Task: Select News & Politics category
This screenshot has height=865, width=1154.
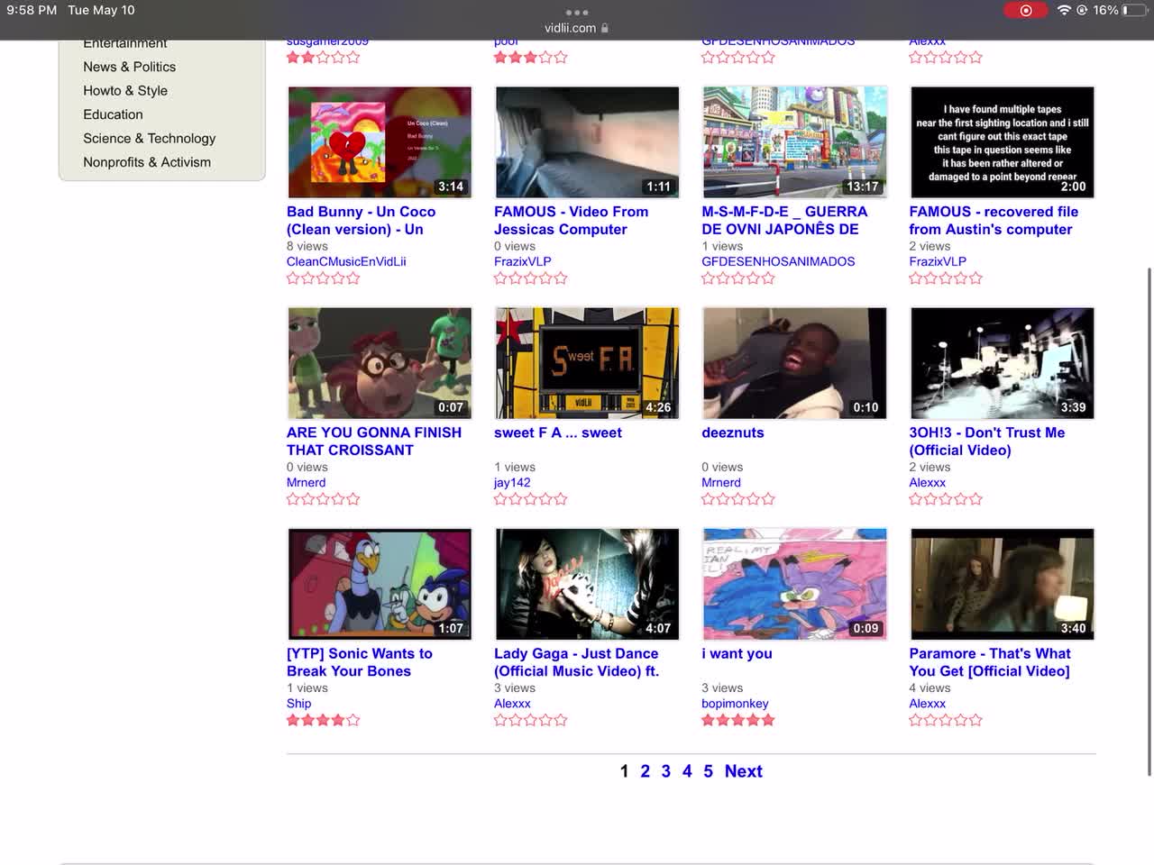Action: [x=130, y=67]
